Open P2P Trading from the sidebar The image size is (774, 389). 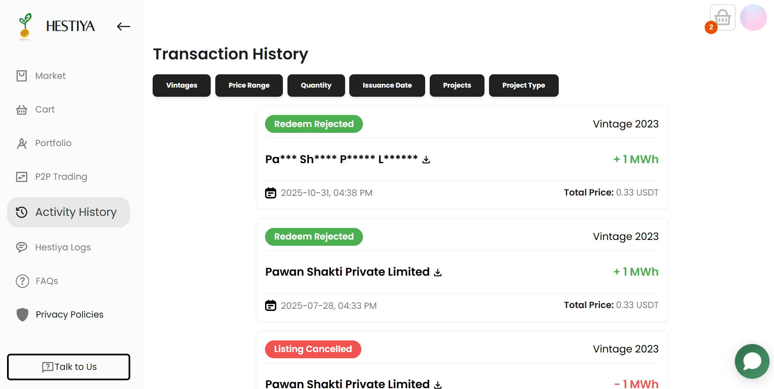pyautogui.click(x=61, y=176)
